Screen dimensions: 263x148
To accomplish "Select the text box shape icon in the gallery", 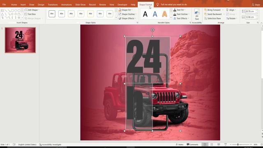I will tap(2, 10).
